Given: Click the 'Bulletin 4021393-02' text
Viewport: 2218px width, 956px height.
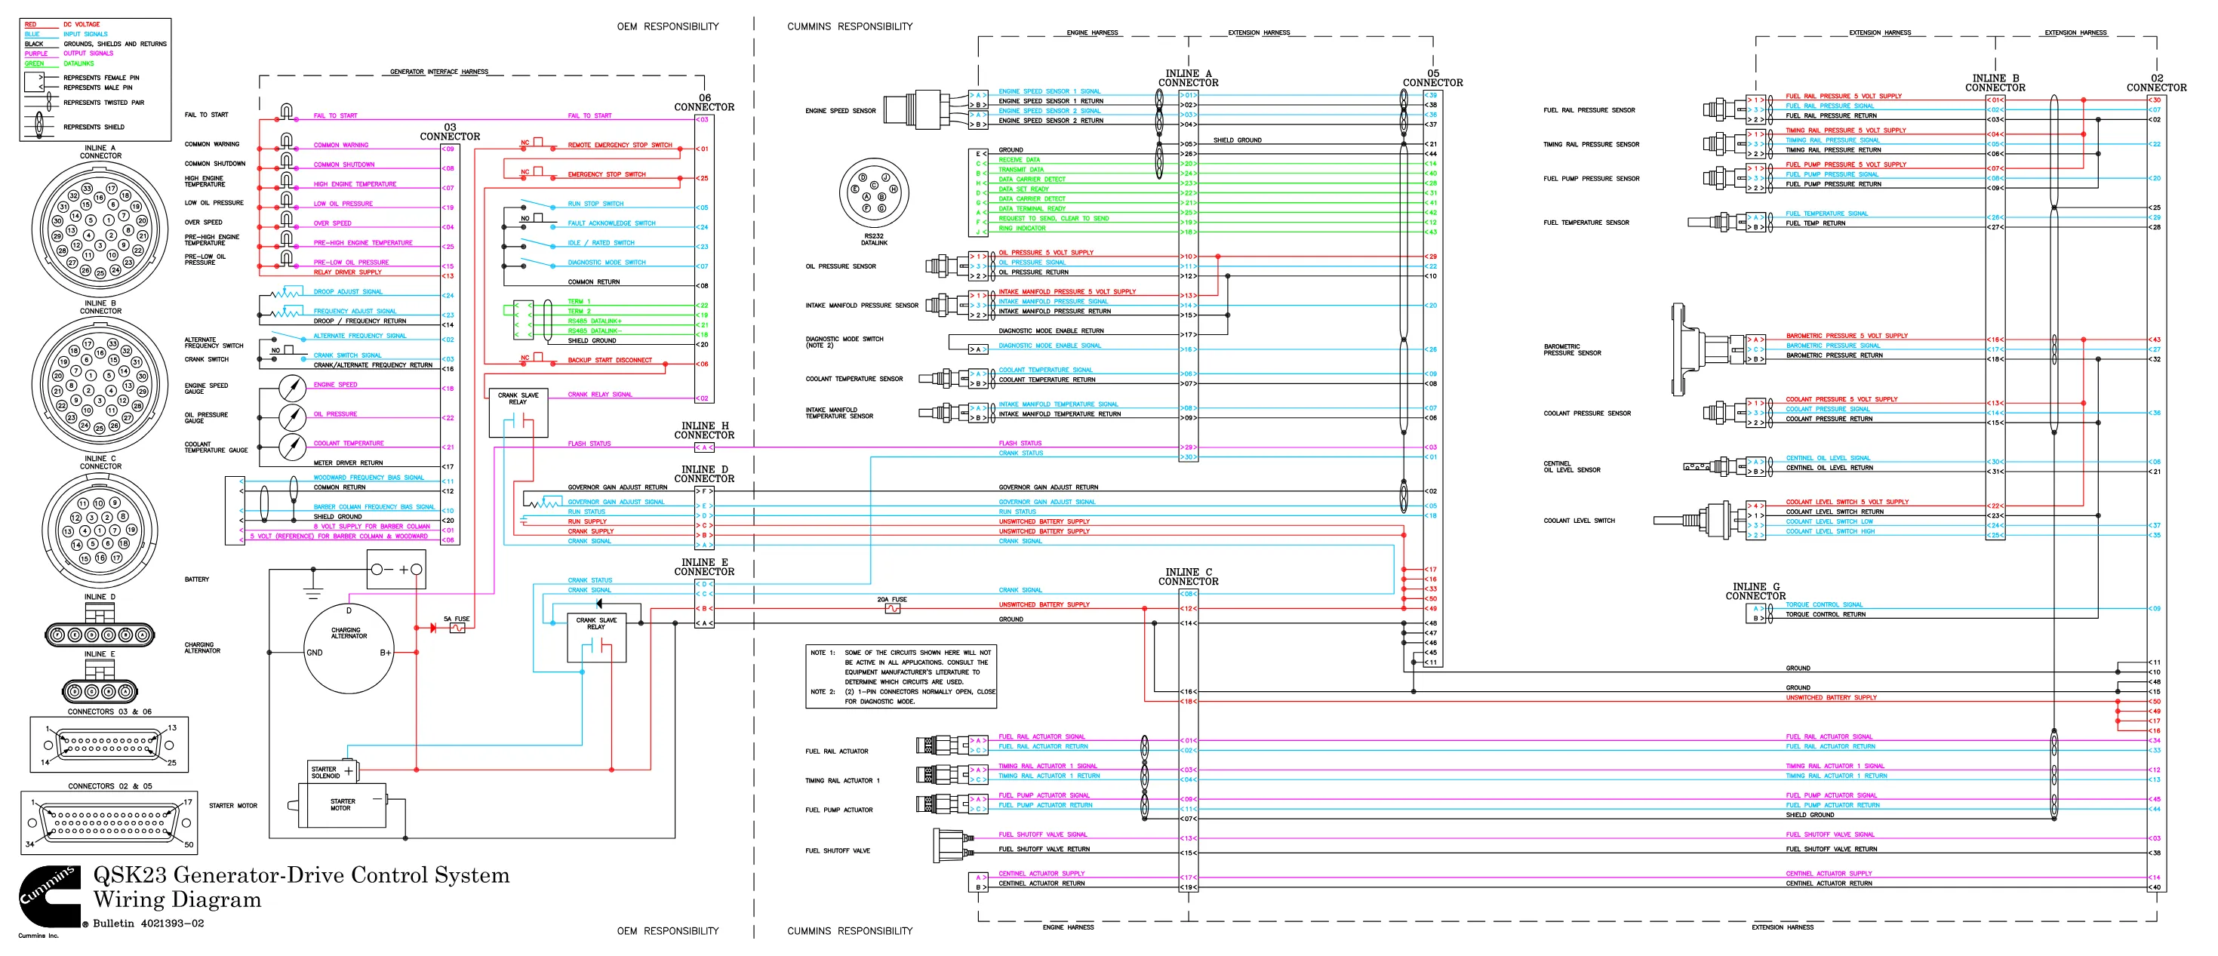Looking at the screenshot, I should coord(148,924).
